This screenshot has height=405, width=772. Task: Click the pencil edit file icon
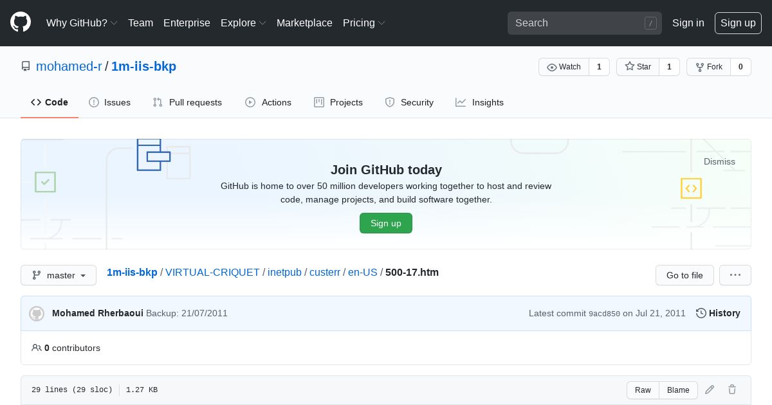coord(710,390)
